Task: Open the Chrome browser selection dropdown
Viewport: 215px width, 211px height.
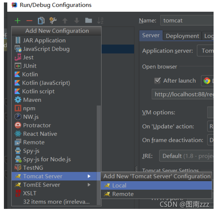Action: click(207, 81)
